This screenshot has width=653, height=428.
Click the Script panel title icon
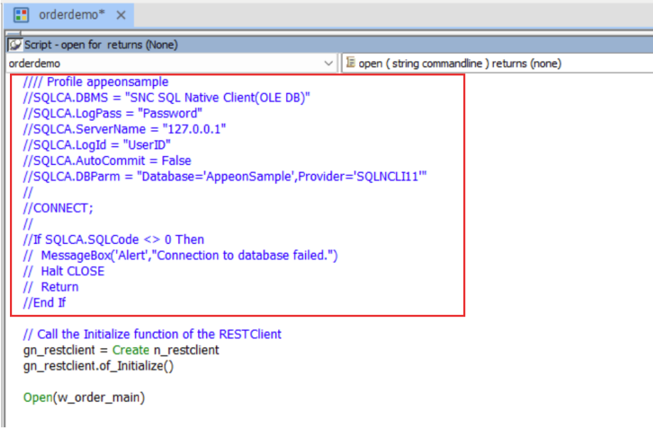15,45
